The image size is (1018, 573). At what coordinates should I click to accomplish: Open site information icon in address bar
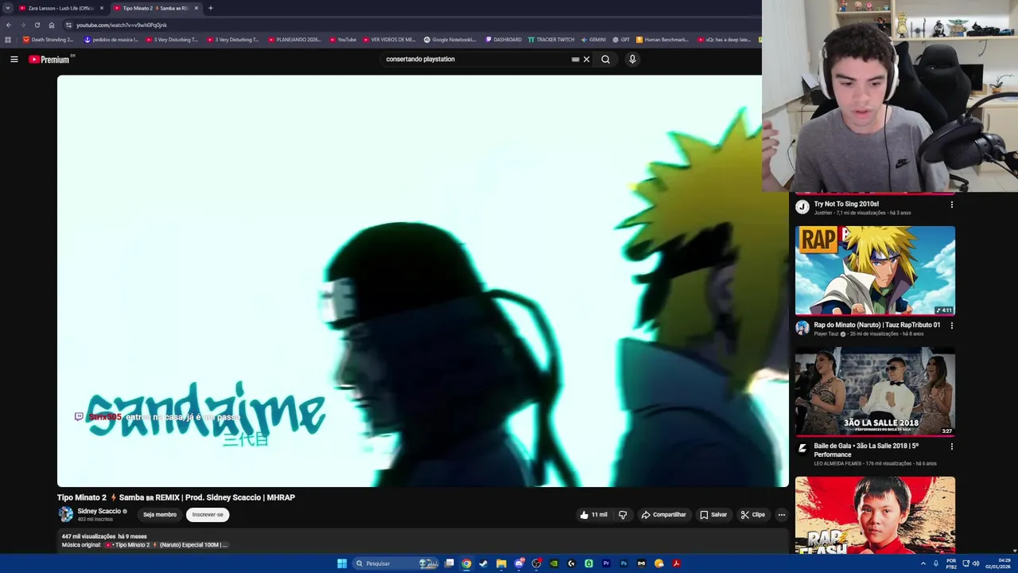coord(68,25)
